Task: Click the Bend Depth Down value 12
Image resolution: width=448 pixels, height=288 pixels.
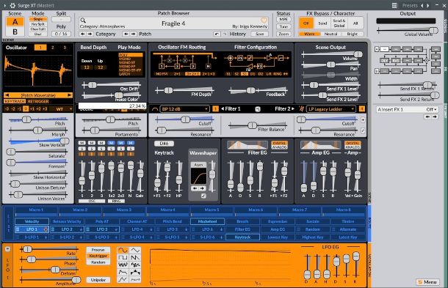Action: pyautogui.click(x=87, y=67)
